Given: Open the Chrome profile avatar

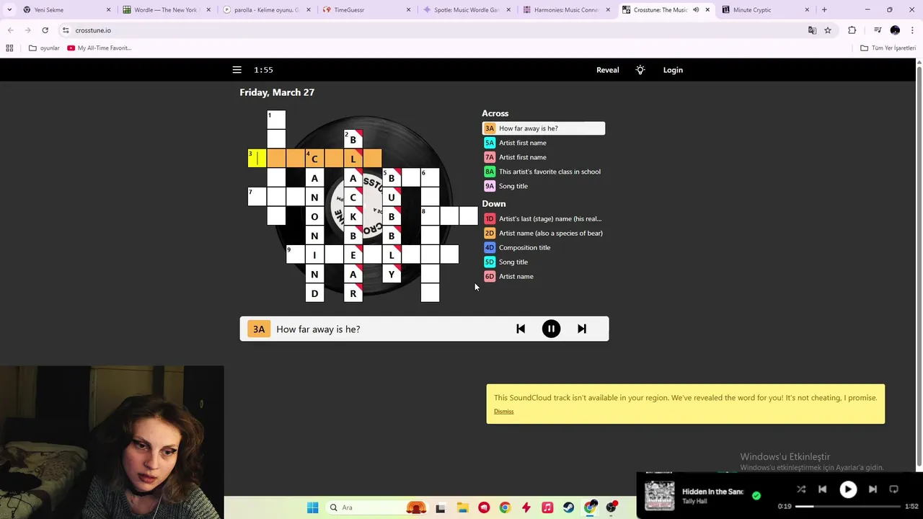Looking at the screenshot, I should tap(895, 30).
